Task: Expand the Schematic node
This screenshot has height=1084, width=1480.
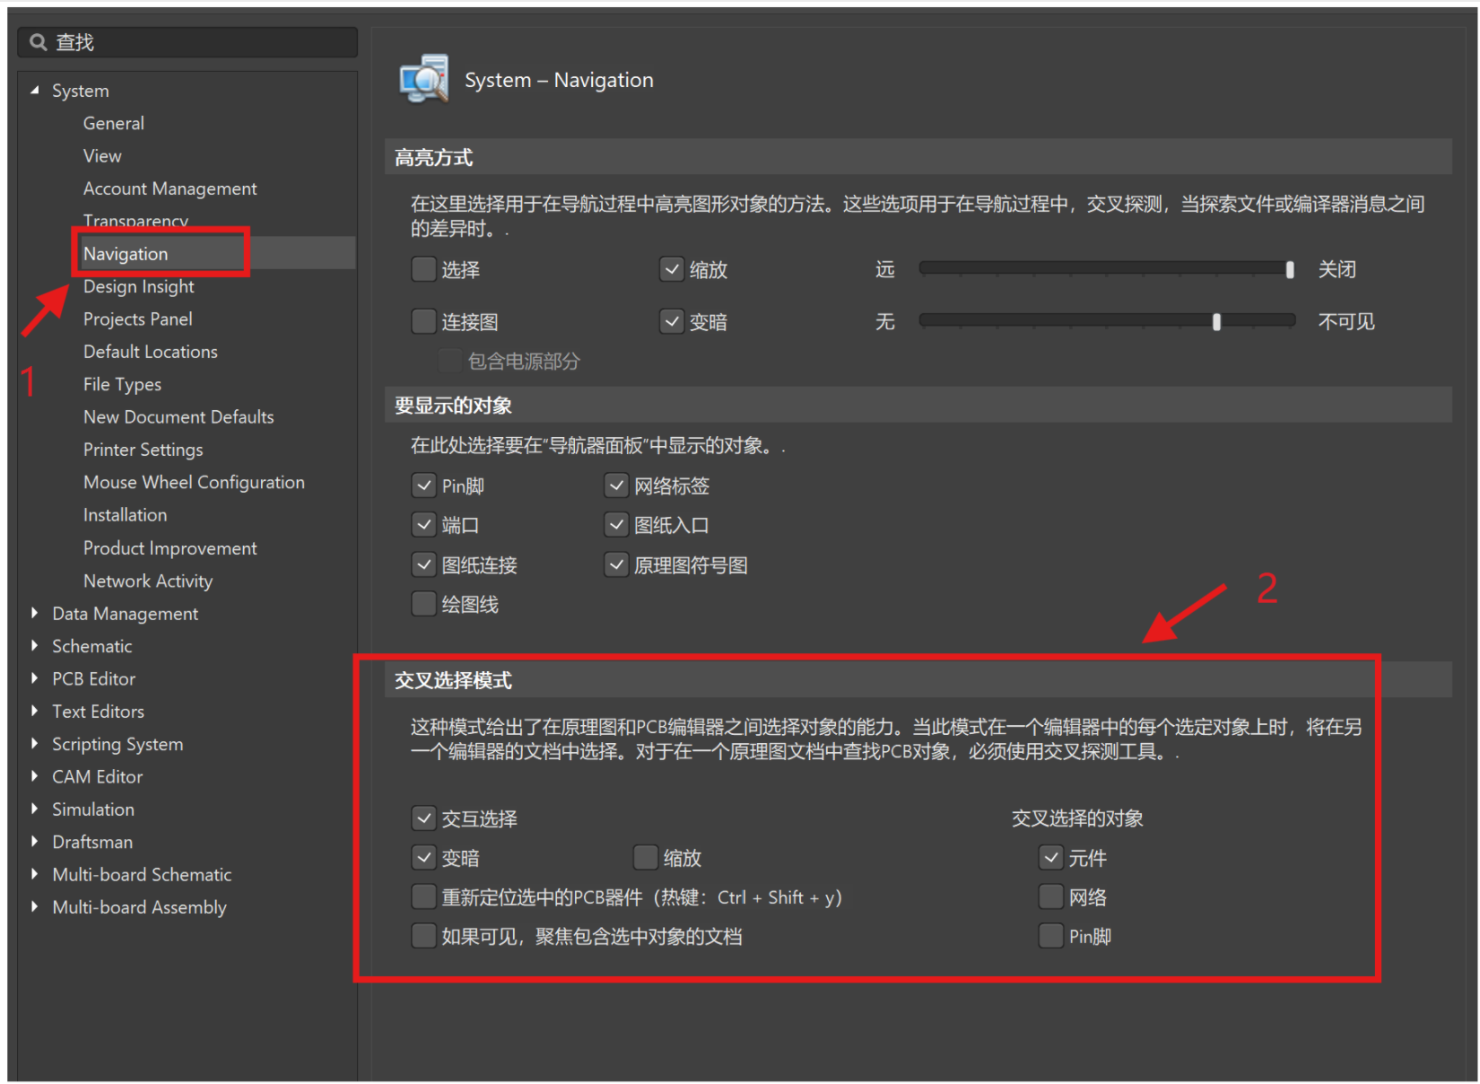Action: point(35,645)
